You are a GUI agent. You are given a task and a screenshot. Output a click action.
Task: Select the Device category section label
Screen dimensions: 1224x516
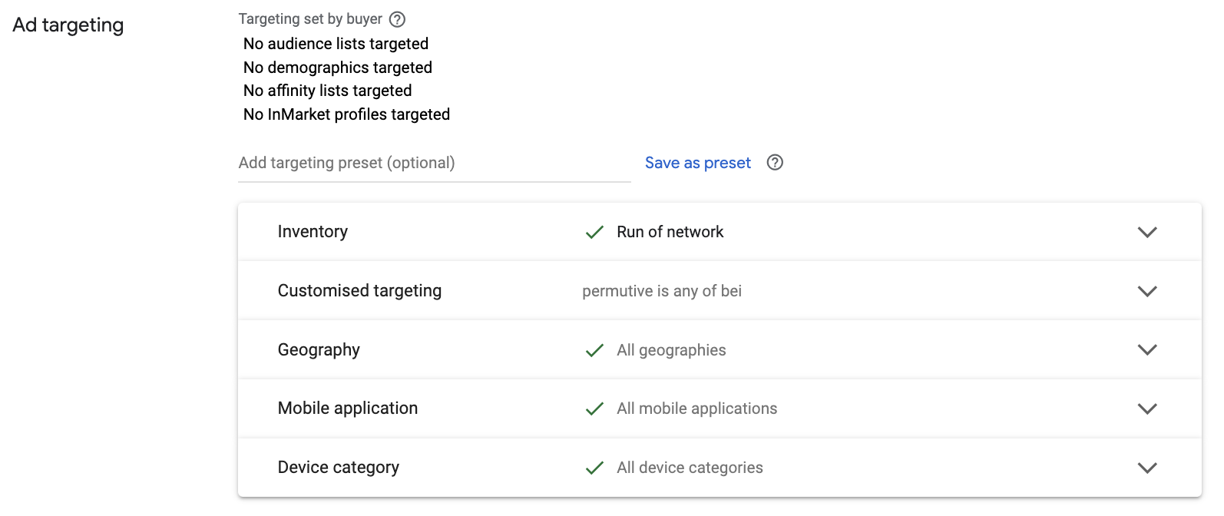pyautogui.click(x=339, y=467)
